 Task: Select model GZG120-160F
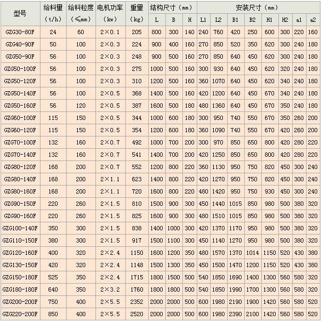pos(20,253)
